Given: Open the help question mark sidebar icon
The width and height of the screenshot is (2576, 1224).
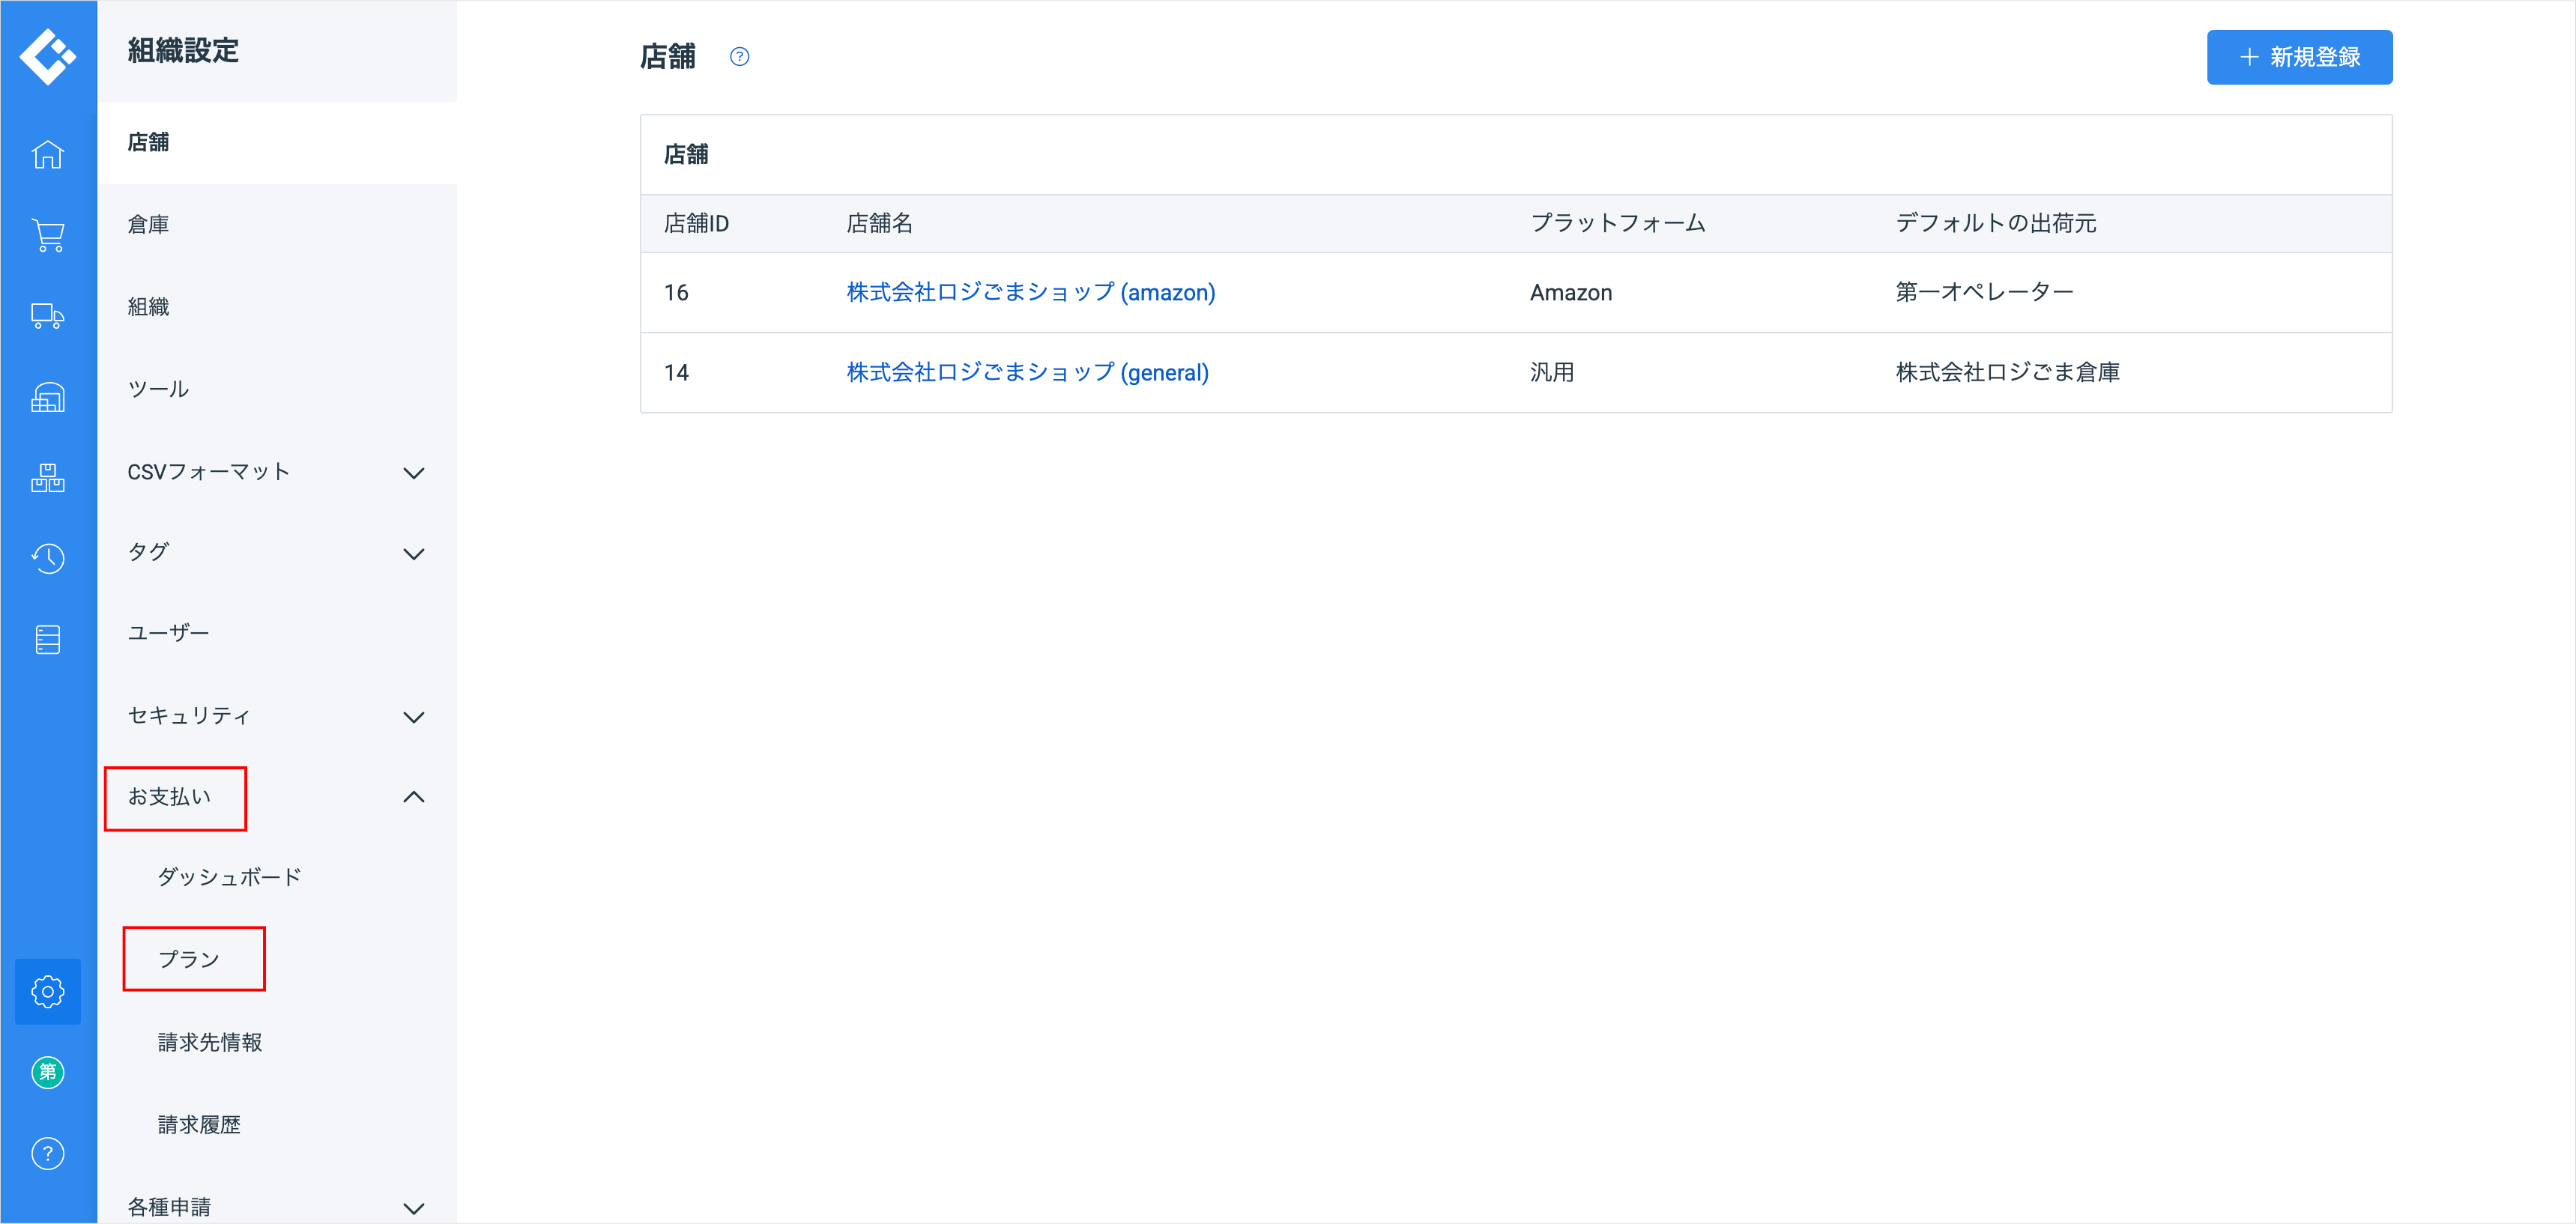Looking at the screenshot, I should pos(48,1153).
